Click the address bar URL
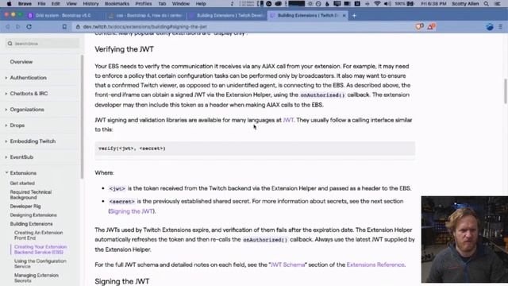Viewport: 508px width, 286px height. click(x=144, y=27)
